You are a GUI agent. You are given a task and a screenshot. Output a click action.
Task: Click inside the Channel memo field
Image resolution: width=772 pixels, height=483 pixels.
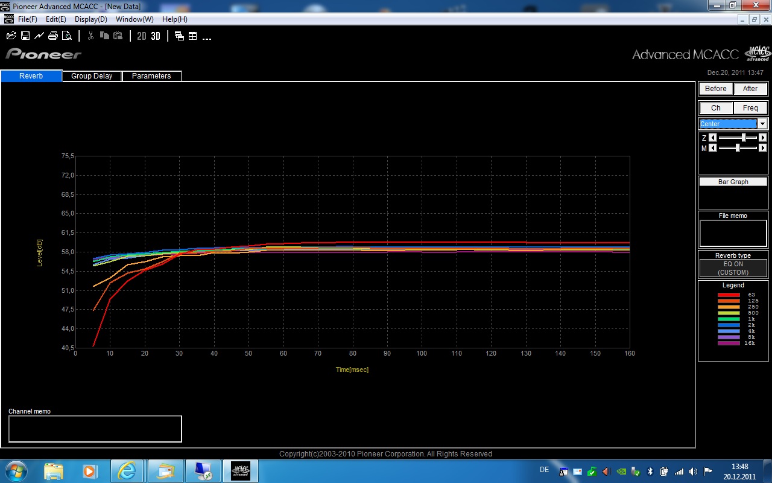point(95,429)
